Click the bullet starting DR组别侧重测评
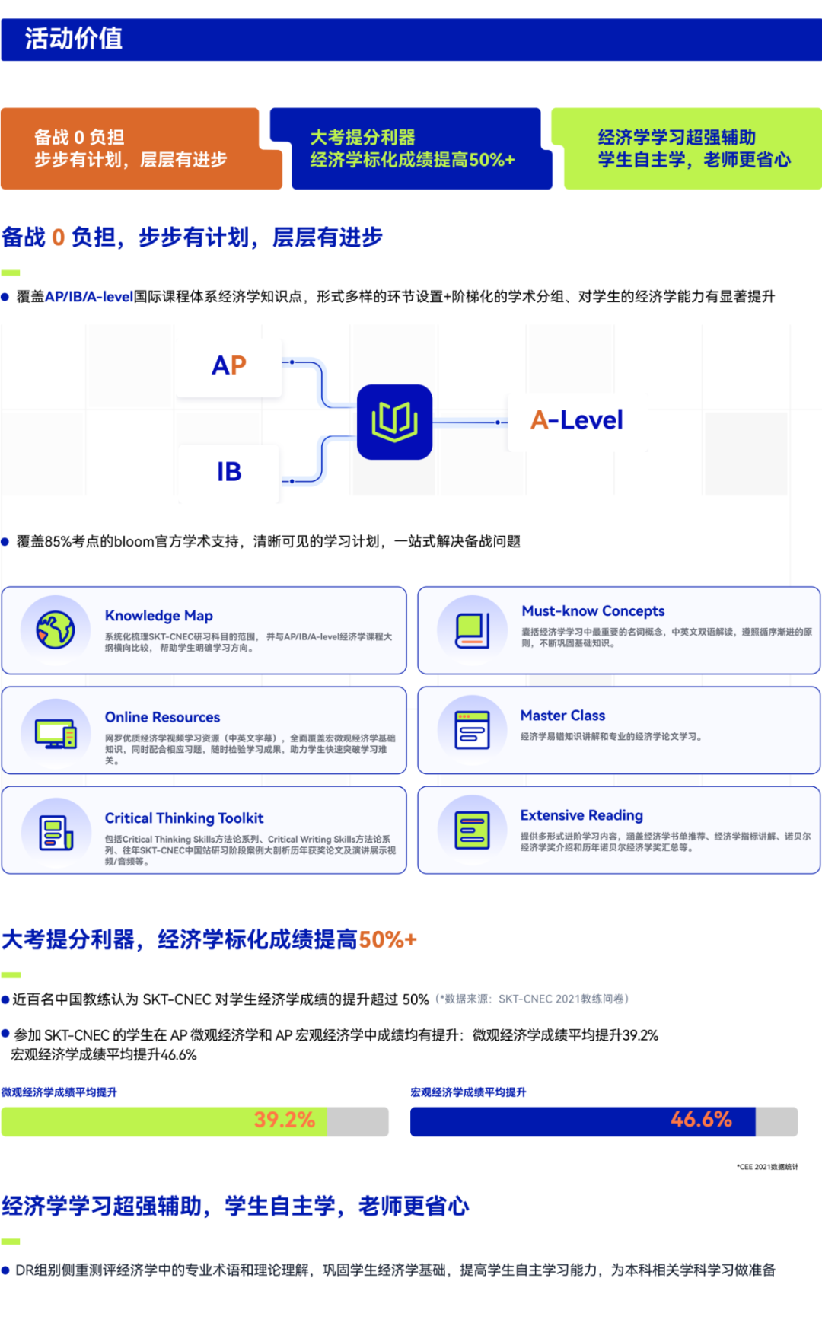 [396, 1270]
